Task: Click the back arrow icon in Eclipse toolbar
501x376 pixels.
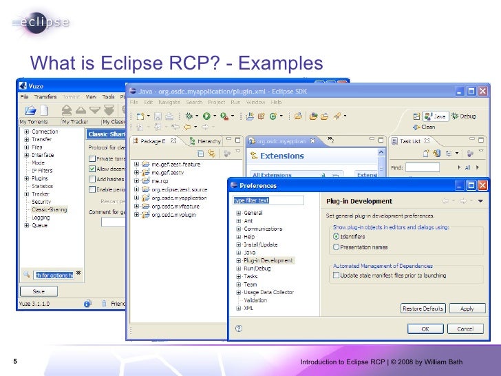Action: pyautogui.click(x=187, y=127)
